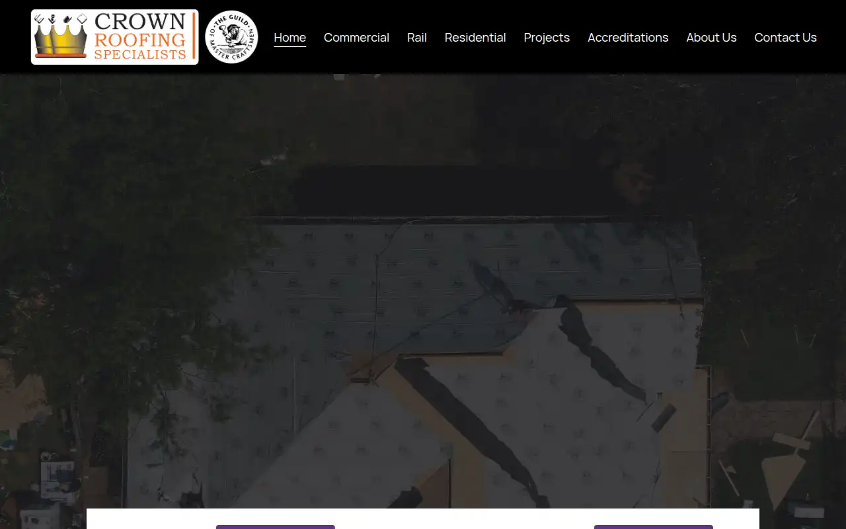Open the Rail section
The width and height of the screenshot is (846, 529).
(x=417, y=38)
